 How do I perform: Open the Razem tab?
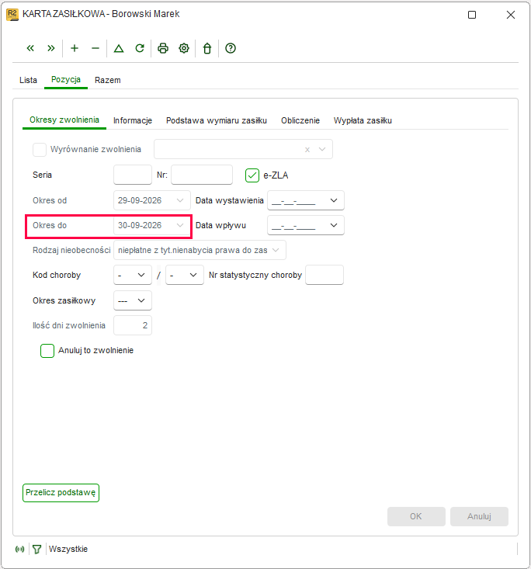[x=108, y=80]
